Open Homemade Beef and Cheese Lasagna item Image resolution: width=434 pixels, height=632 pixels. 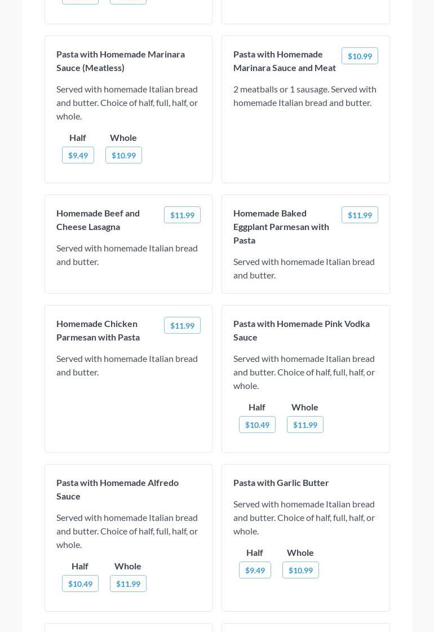(x=98, y=220)
